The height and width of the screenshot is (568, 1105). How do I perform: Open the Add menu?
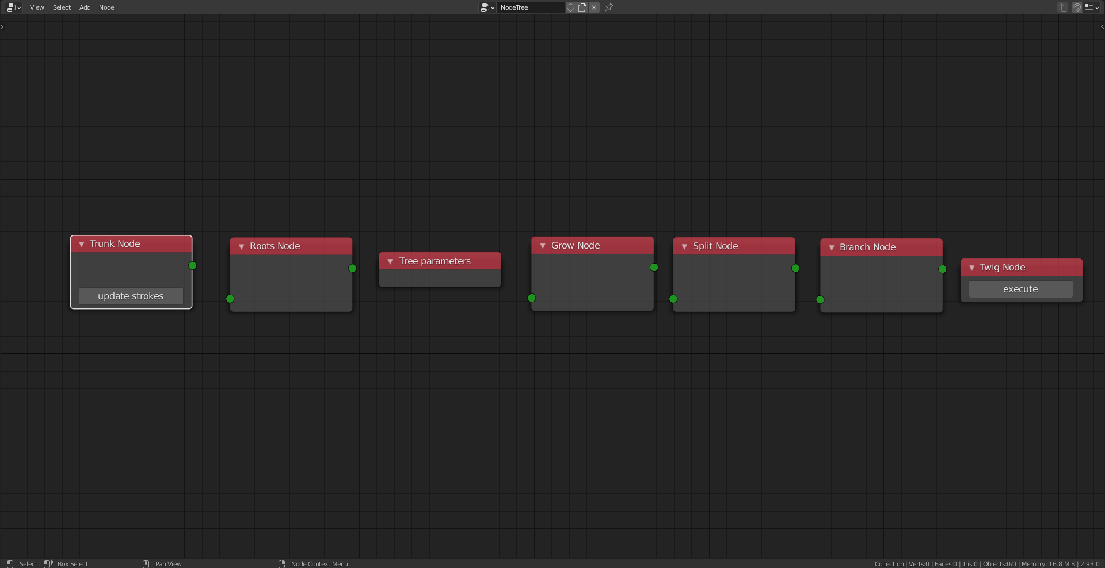click(85, 7)
